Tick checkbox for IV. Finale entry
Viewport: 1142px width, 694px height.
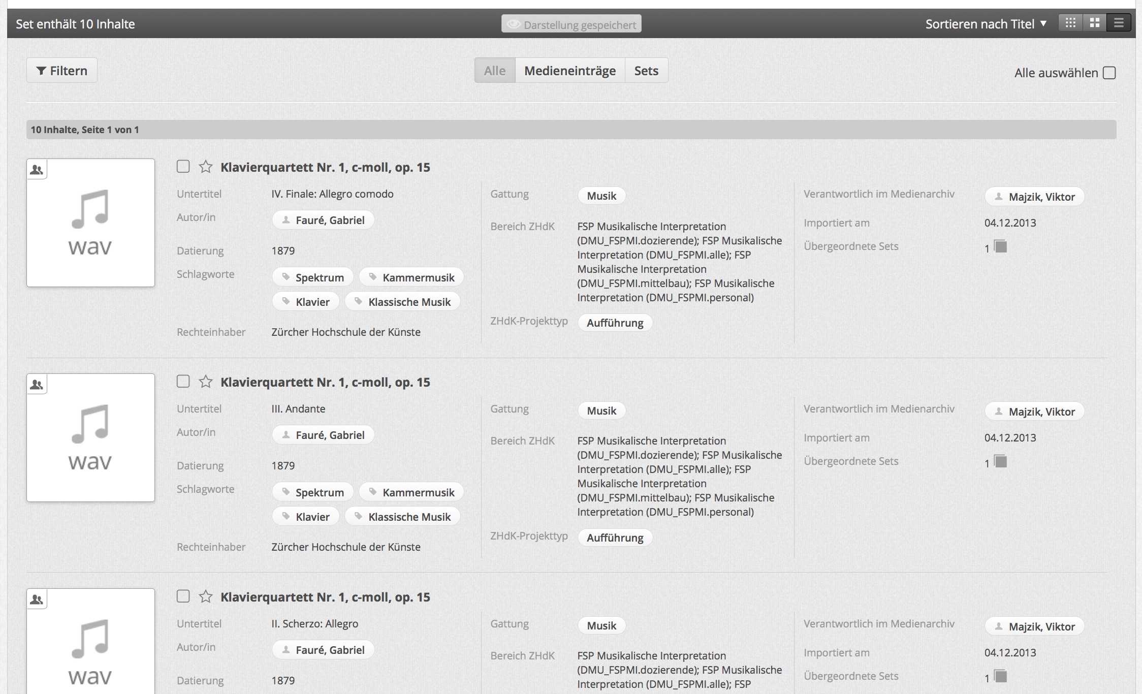pyautogui.click(x=183, y=167)
